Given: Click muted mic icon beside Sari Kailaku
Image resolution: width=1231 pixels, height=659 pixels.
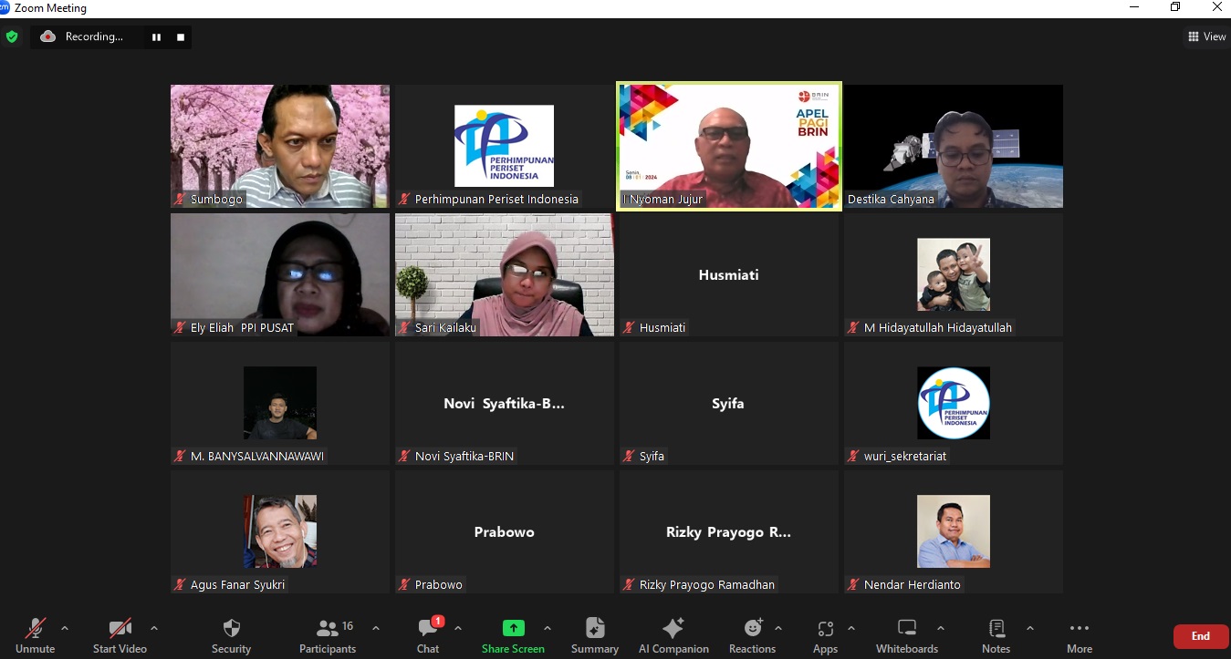Looking at the screenshot, I should [404, 327].
